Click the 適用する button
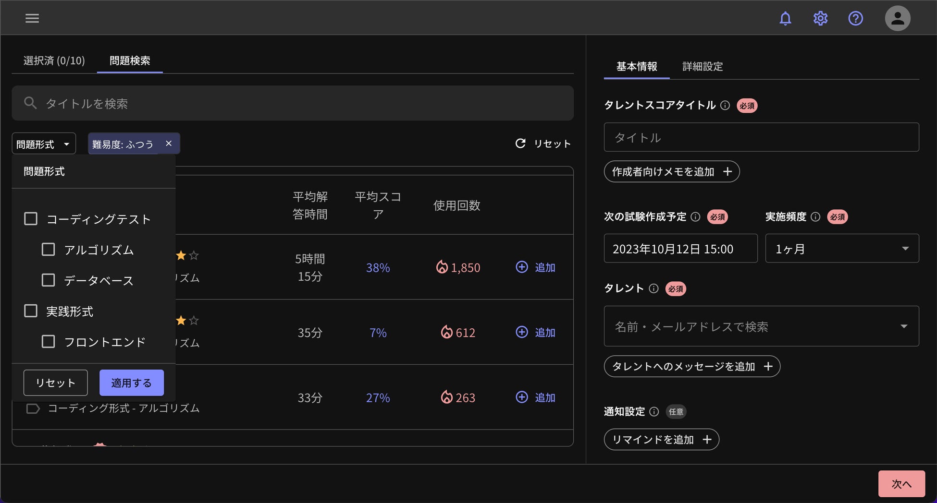Screen dimensions: 937x503 (x=131, y=383)
